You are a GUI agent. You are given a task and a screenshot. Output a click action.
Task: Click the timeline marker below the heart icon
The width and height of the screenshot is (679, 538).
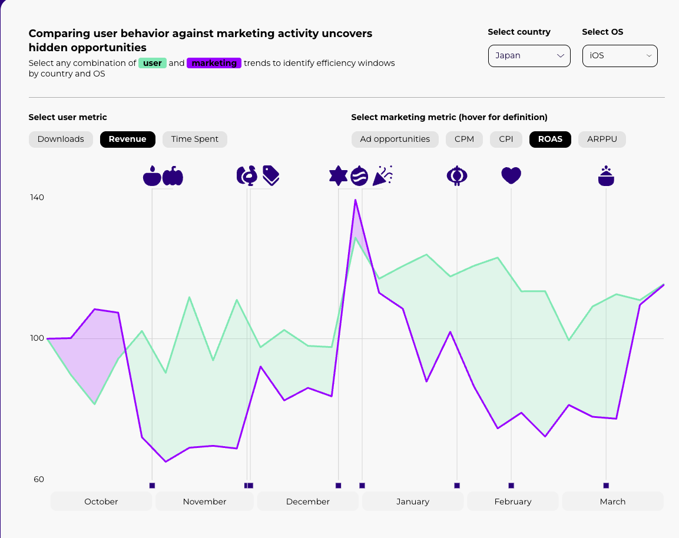[511, 486]
